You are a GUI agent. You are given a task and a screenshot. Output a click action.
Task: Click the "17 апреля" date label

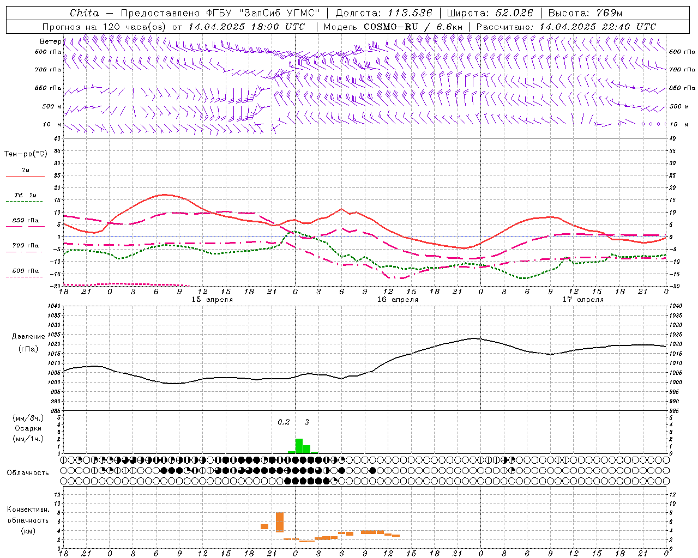click(583, 300)
